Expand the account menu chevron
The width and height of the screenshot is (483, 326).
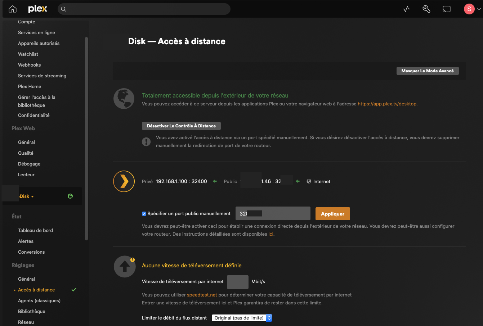click(478, 9)
